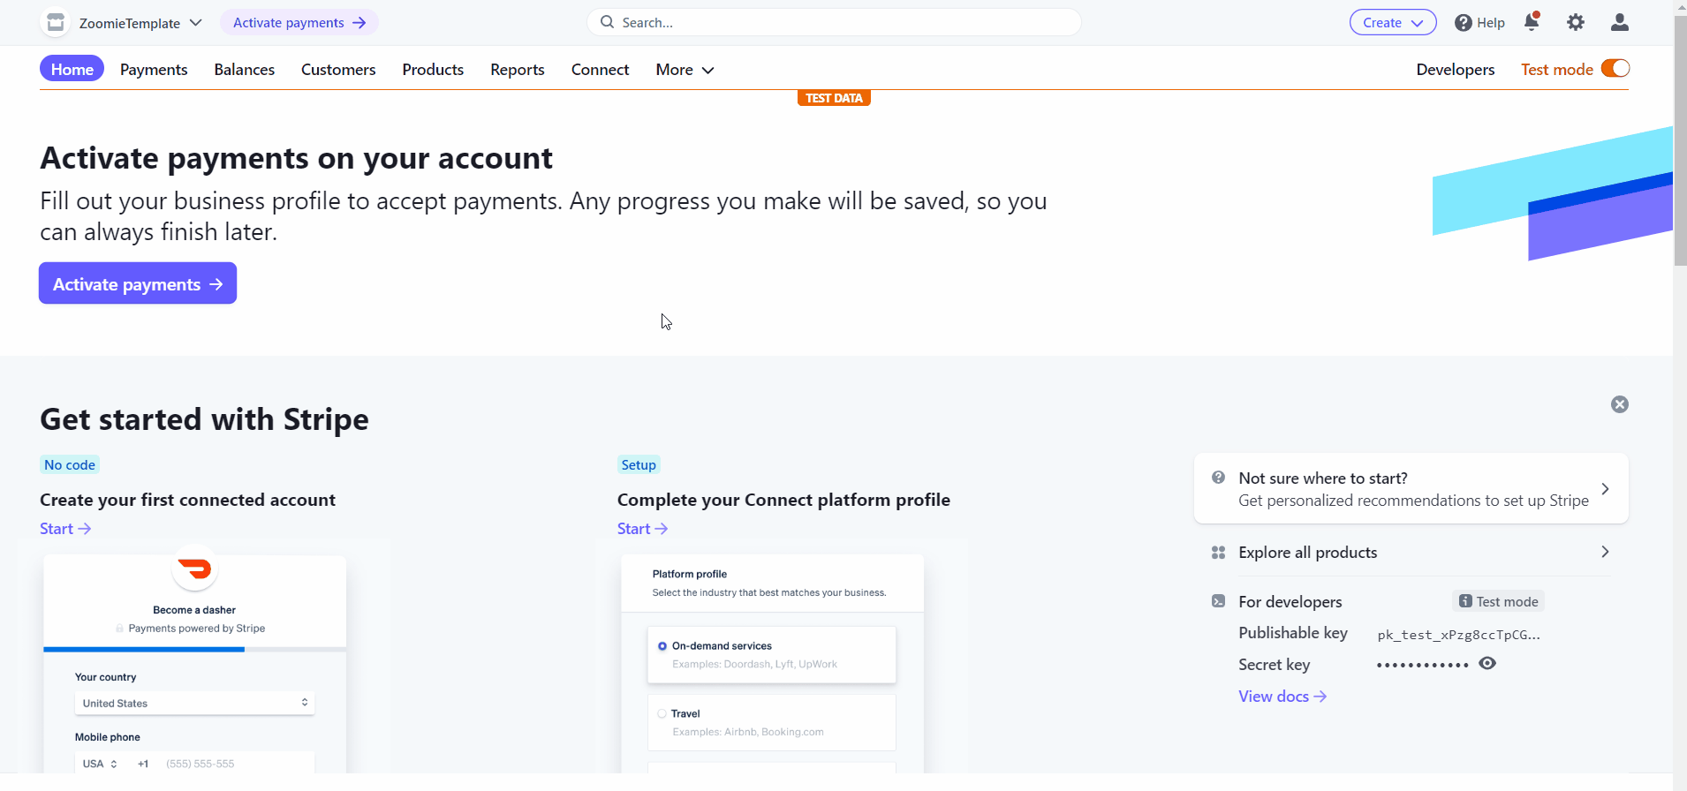Turn off the Test mode toggle
This screenshot has width=1687, height=791.
click(1615, 69)
